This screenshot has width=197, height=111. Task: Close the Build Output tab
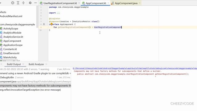[x=23, y=64]
